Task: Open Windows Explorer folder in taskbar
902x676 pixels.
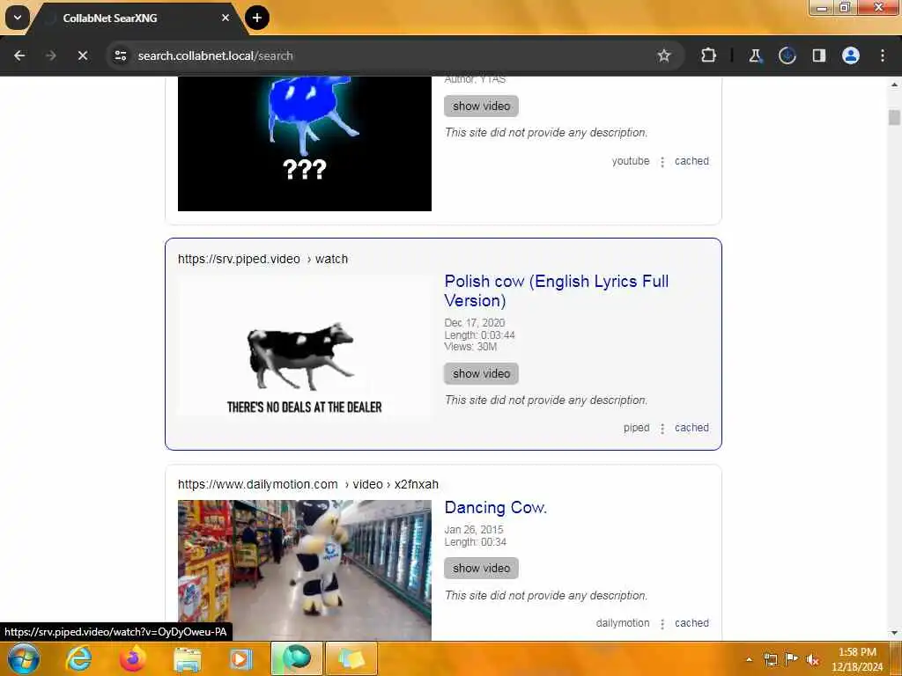Action: click(x=188, y=658)
